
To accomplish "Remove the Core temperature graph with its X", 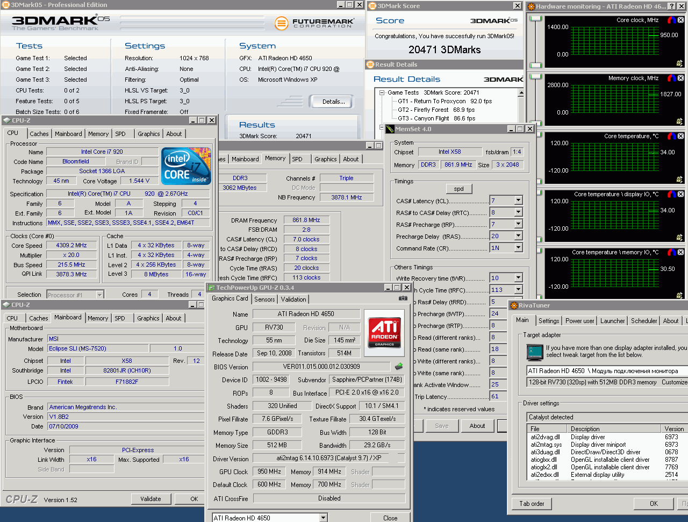I will click(680, 136).
